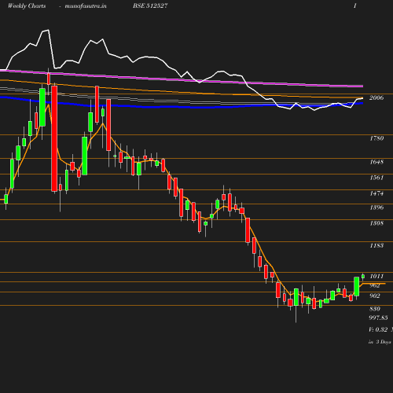Click the tallest red candlestick on the left
This screenshot has width=393, height=393.
[54, 138]
